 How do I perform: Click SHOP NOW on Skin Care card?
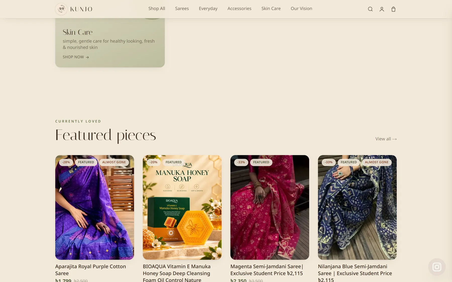tap(76, 57)
